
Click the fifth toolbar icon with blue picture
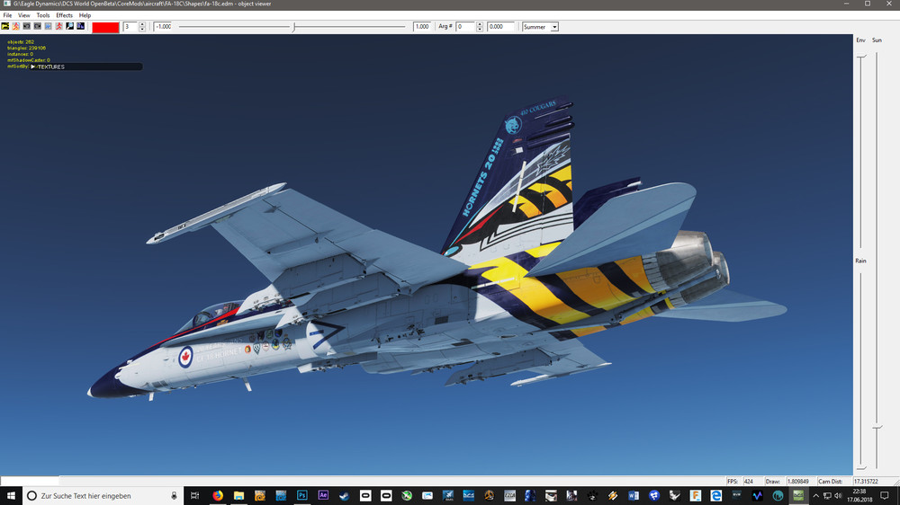[x=49, y=26]
